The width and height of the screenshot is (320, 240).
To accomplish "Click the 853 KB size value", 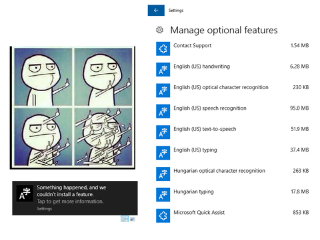I will click(301, 213).
